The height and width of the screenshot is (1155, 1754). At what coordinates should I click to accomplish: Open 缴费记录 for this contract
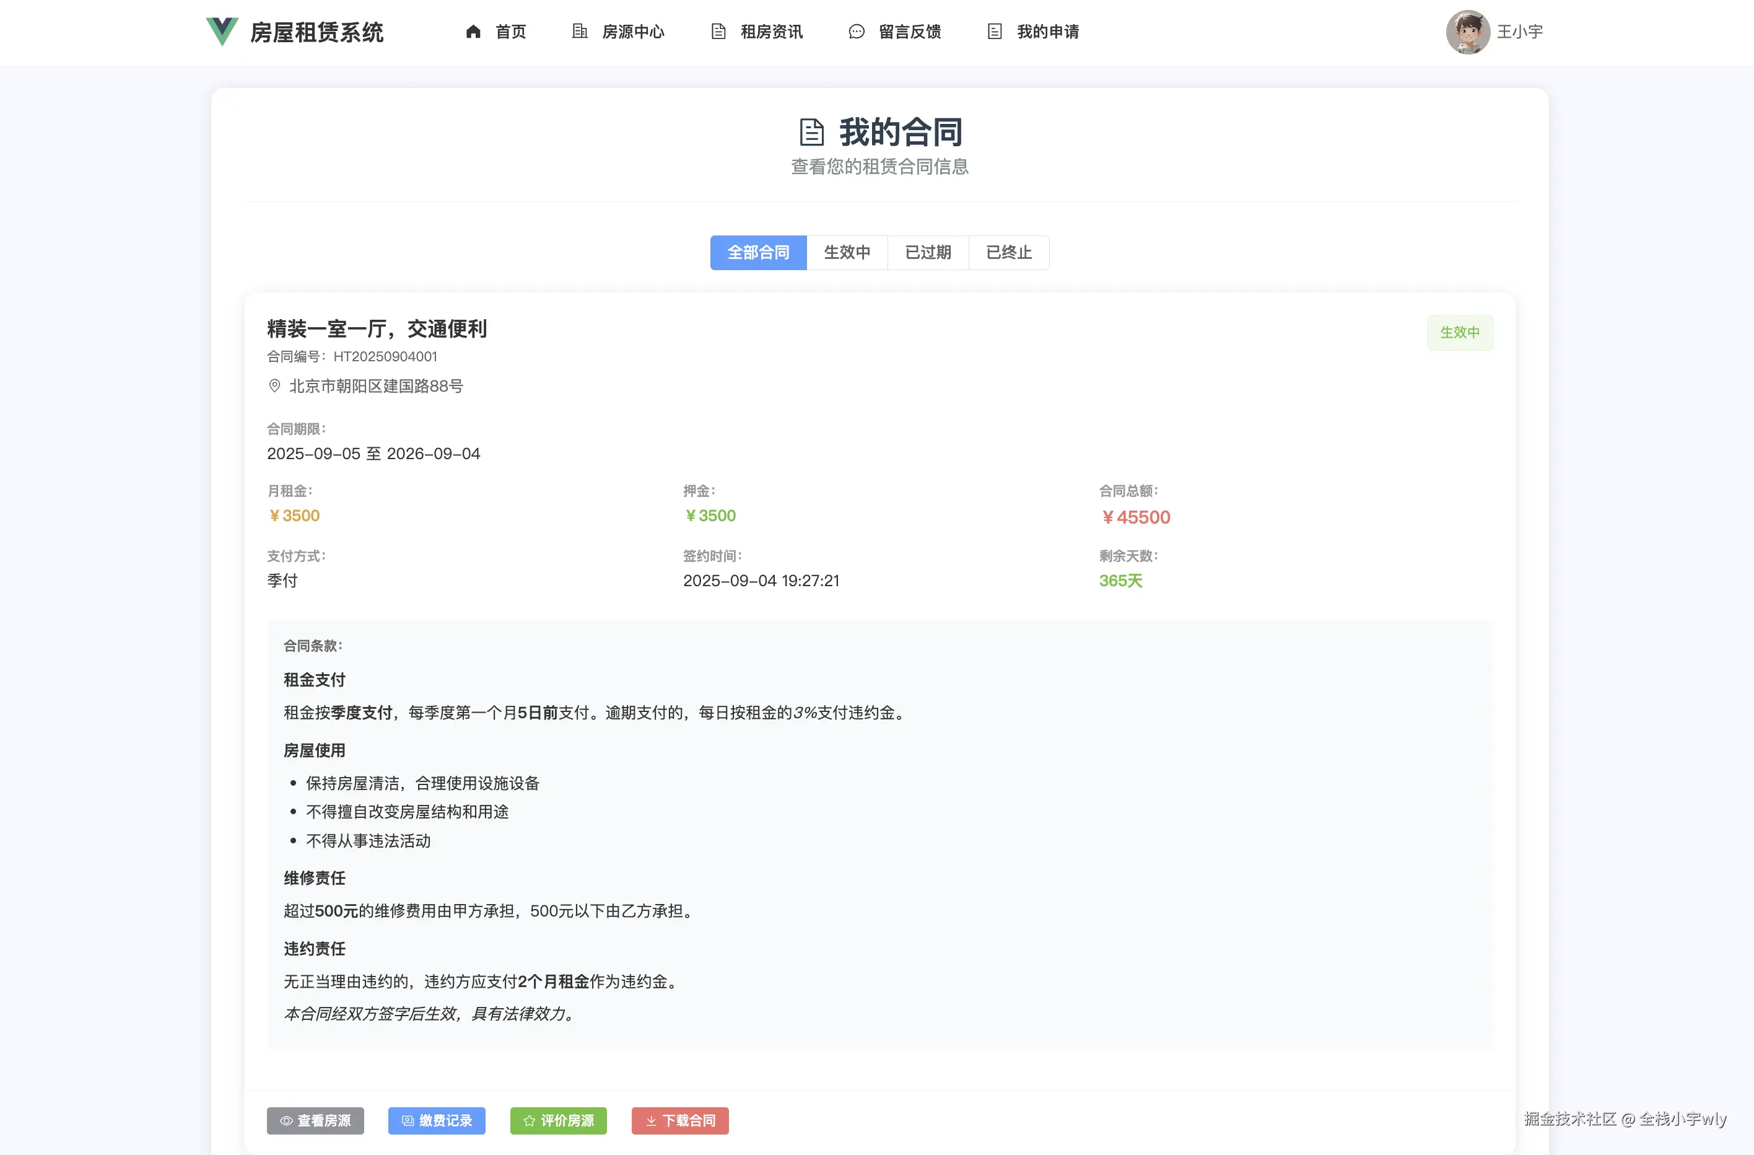point(436,1120)
